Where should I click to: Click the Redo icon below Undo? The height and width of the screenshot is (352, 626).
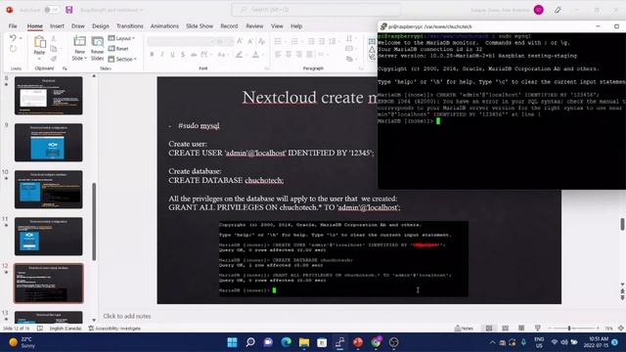pos(13,49)
